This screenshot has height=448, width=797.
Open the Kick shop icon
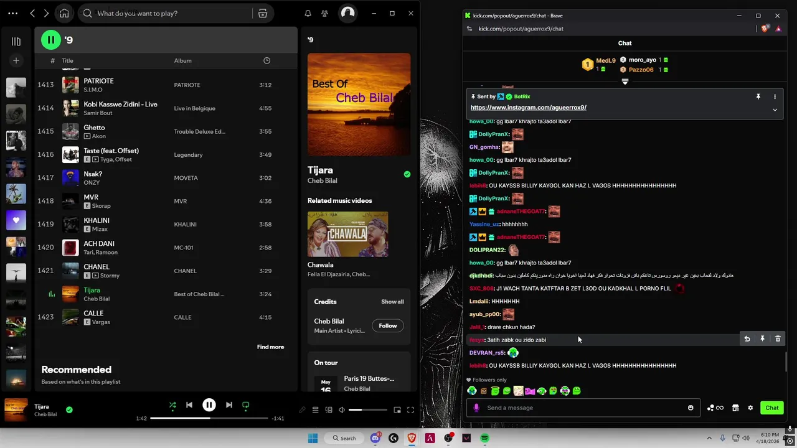(735, 408)
